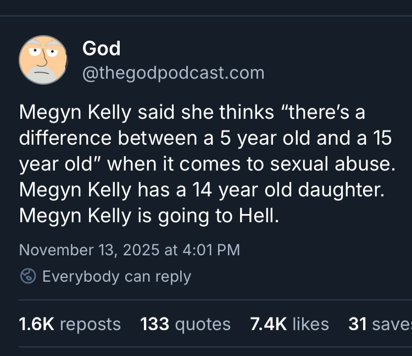
Task: Click the 1.6K repost number
Action: (36, 324)
